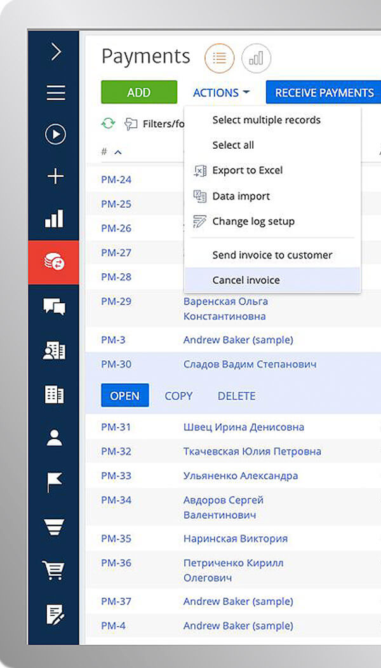This screenshot has height=668, width=381.
Task: Select the Send invoice to customer option
Action: pyautogui.click(x=272, y=255)
